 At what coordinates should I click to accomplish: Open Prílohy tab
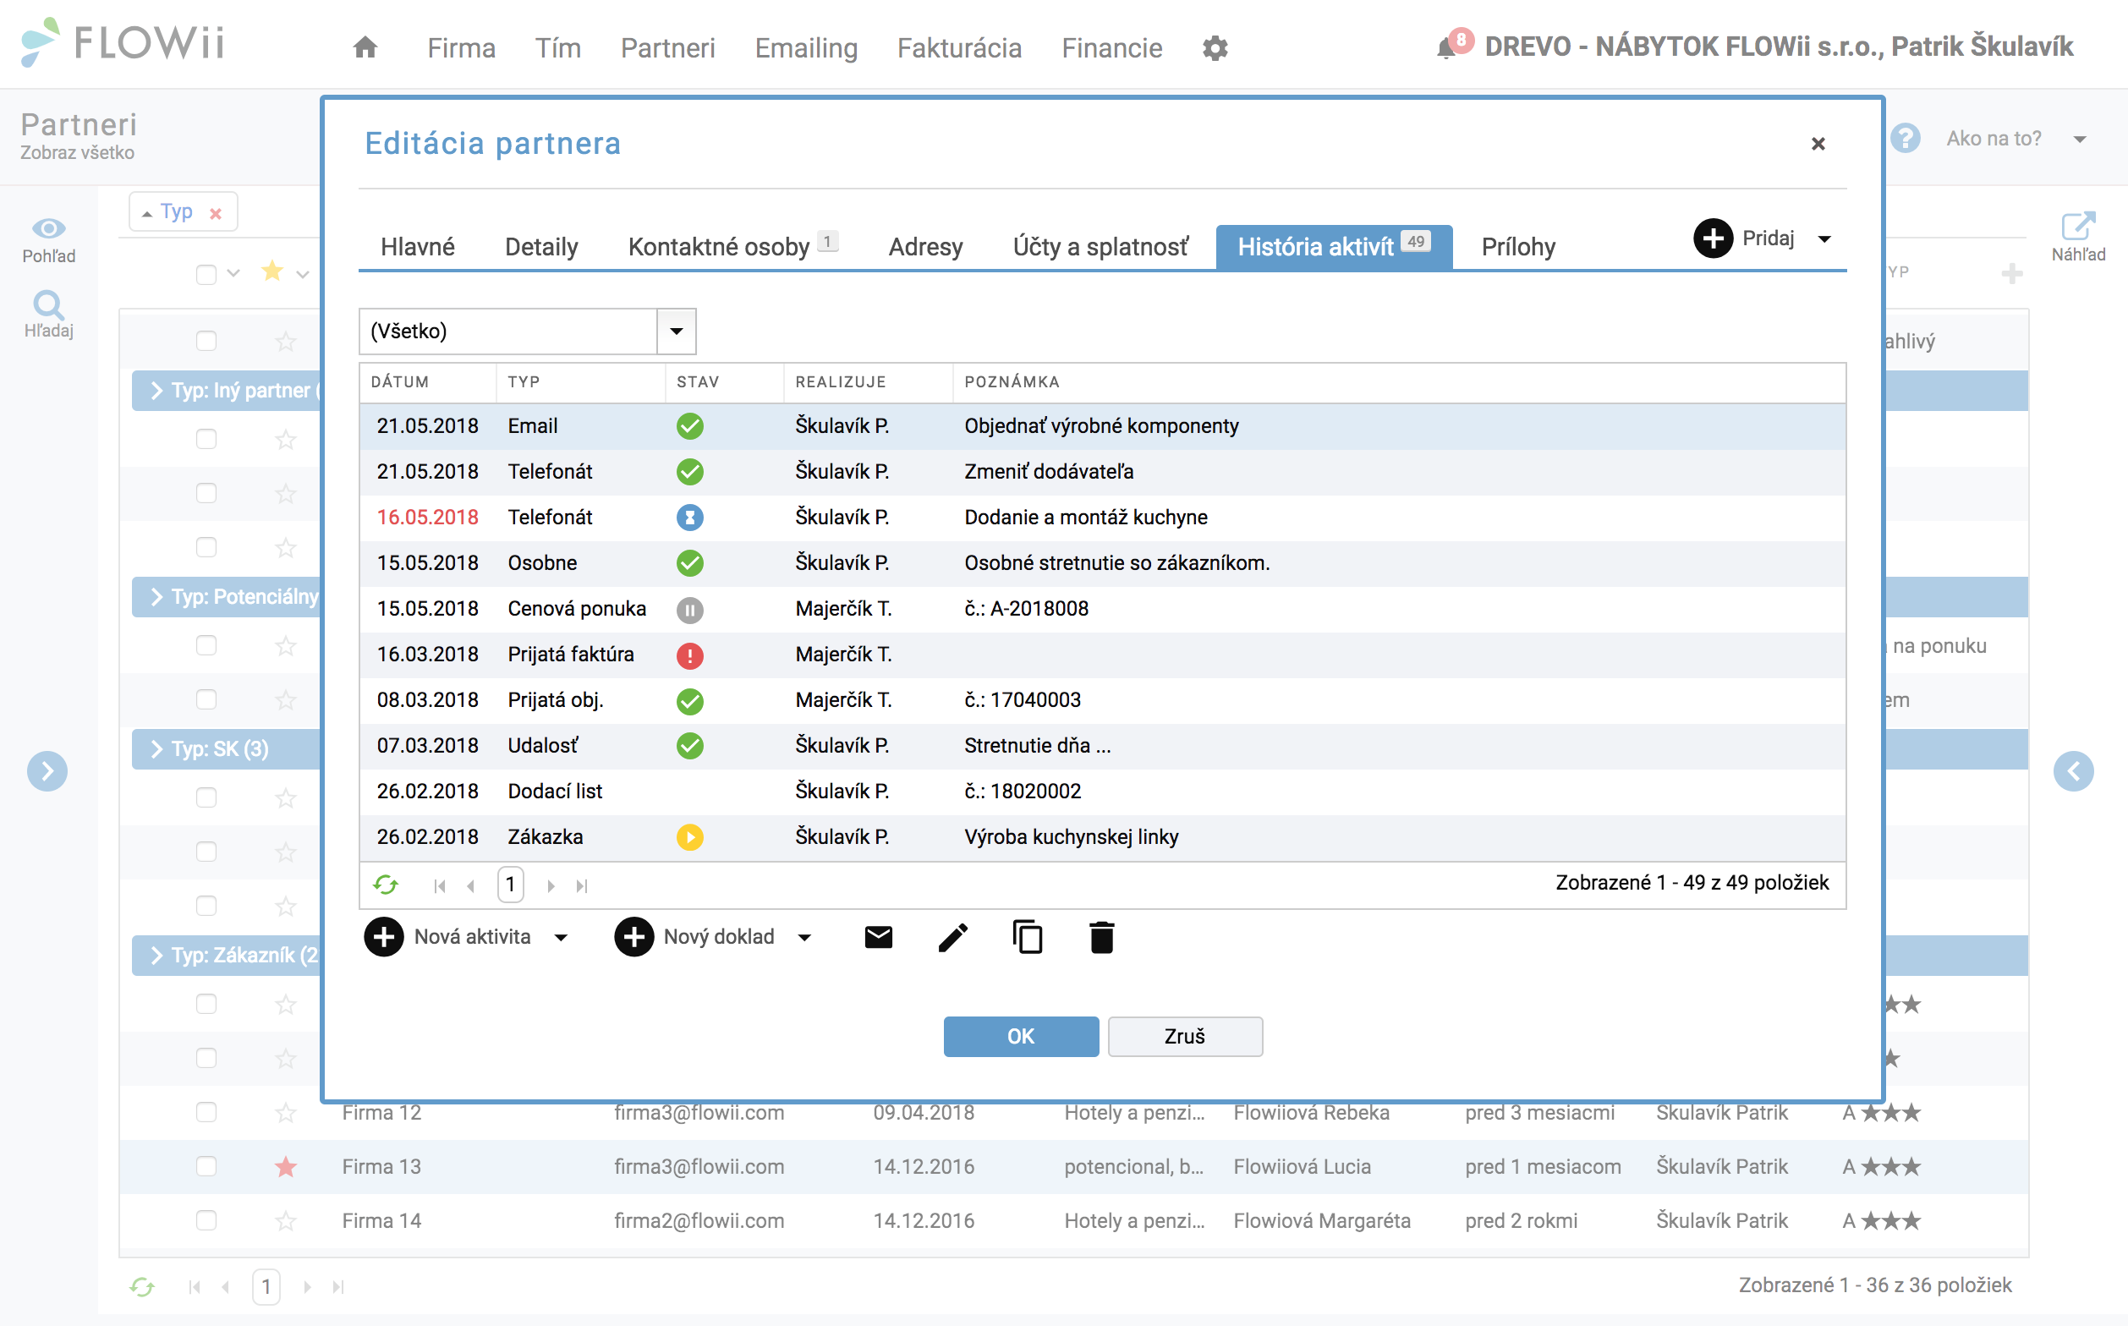tap(1518, 246)
